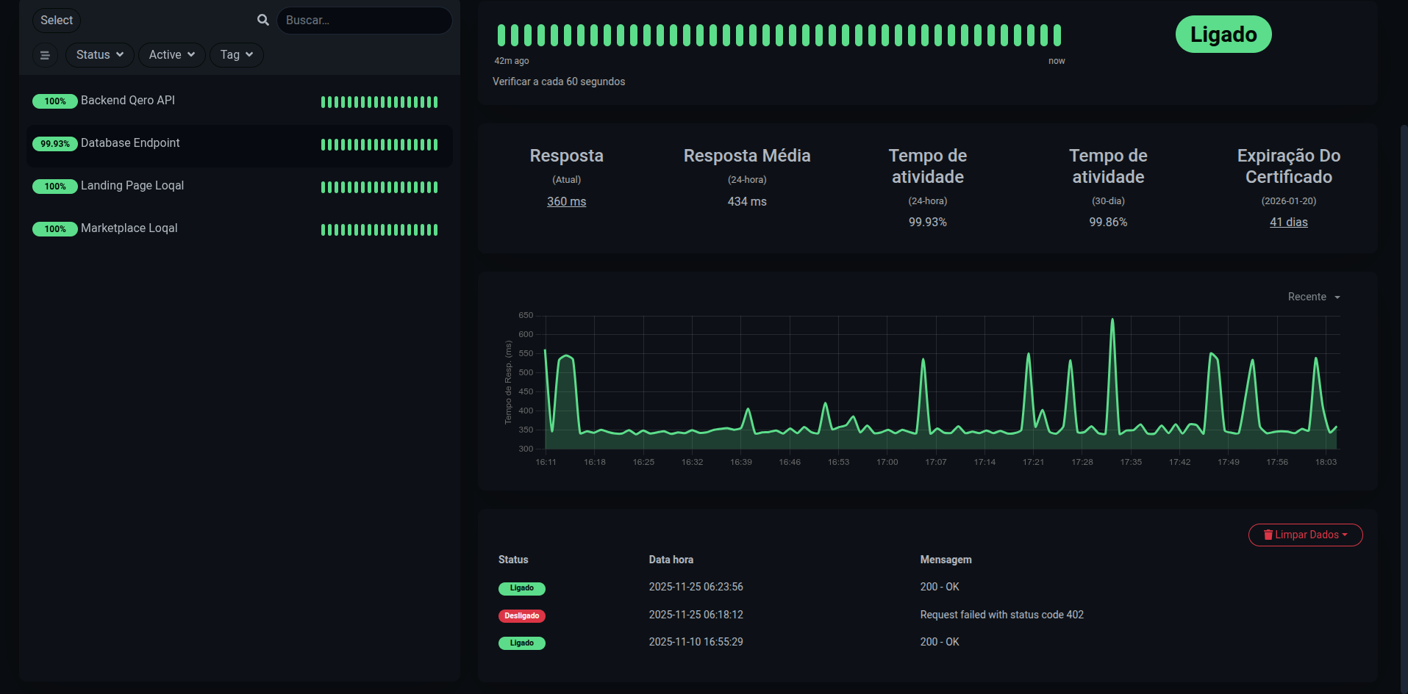The width and height of the screenshot is (1408, 694).
Task: Click the 'Verificar a cada 60 segundos' text
Action: click(x=559, y=82)
